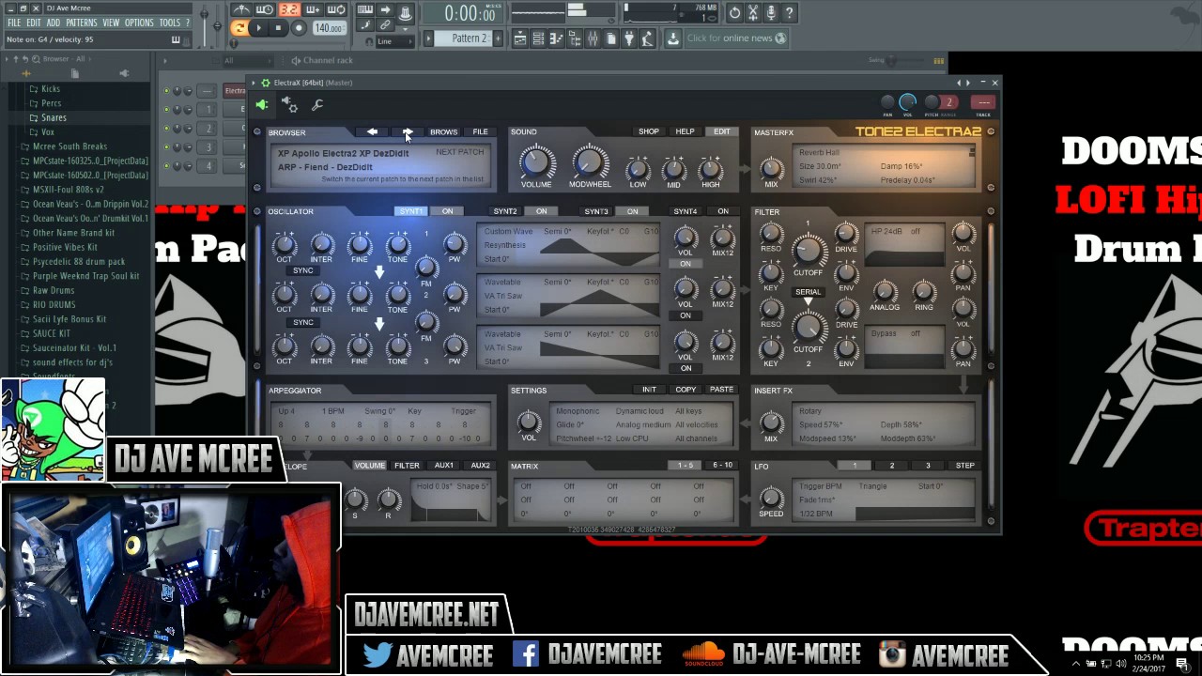Viewport: 1202px width, 676px height.
Task: Toggle SYNT2 ON switch
Action: 541,211
